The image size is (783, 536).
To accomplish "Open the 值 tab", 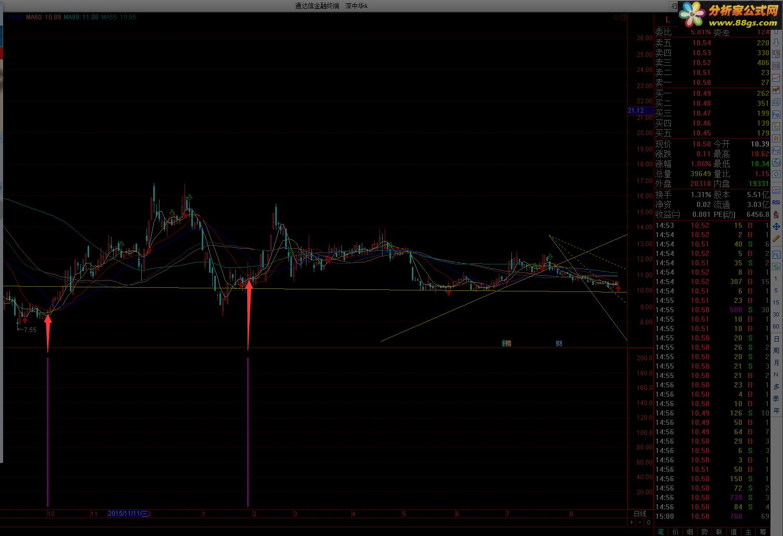I will pyautogui.click(x=734, y=531).
